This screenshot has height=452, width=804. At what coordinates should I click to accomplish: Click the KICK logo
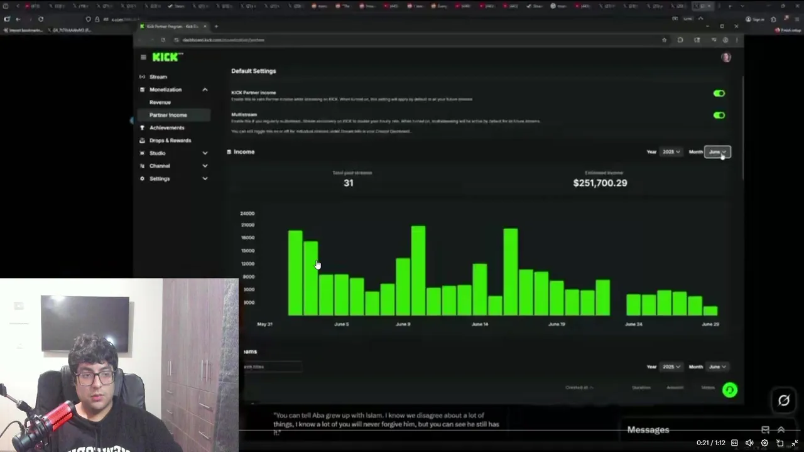167,57
